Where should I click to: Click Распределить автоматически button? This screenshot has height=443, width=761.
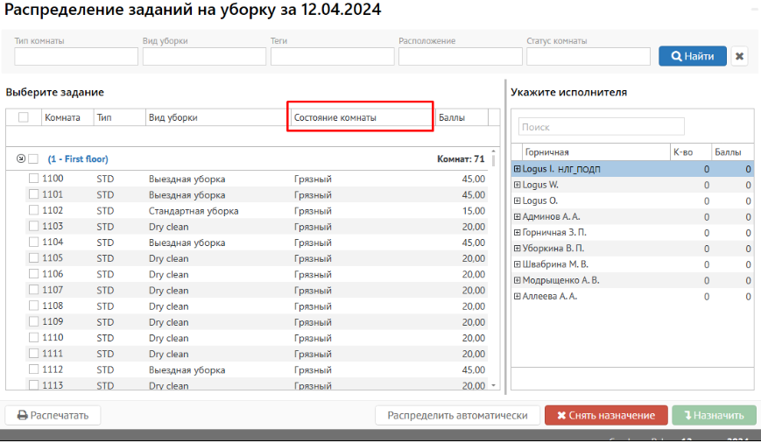(x=457, y=415)
